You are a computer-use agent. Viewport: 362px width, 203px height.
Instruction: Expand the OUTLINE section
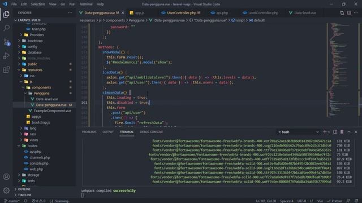click(x=24, y=189)
